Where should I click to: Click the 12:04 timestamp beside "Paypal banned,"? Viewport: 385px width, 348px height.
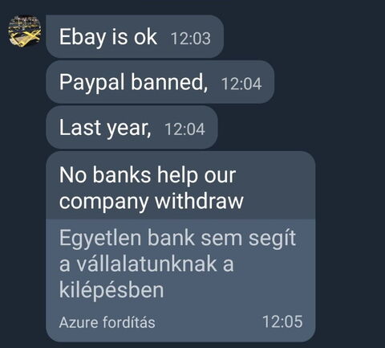[x=241, y=84]
